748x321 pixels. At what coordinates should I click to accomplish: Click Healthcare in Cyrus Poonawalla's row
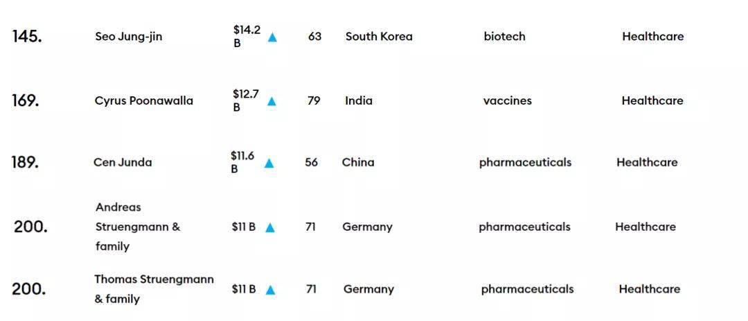click(652, 101)
